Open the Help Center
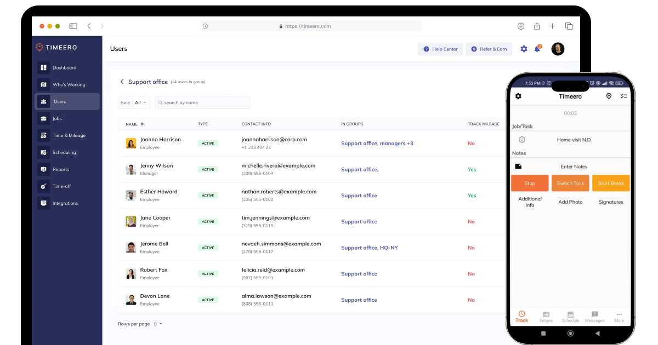Viewport: 658px width, 345px height. [440, 49]
